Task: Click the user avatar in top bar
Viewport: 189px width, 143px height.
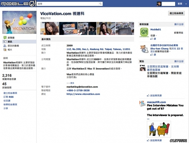Action: tap(159, 4)
